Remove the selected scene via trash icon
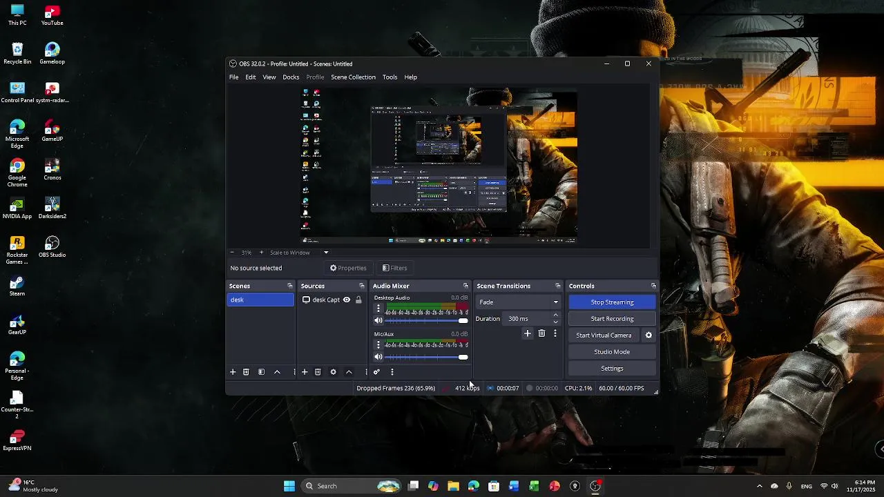The width and height of the screenshot is (884, 497). [x=246, y=372]
